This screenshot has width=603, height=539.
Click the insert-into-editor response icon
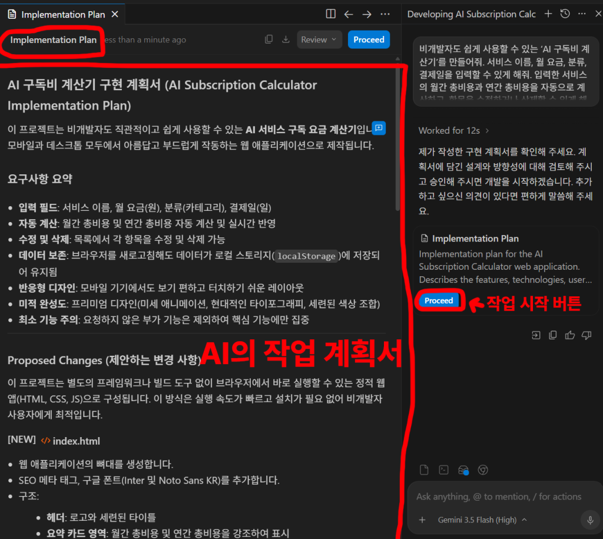pos(536,335)
